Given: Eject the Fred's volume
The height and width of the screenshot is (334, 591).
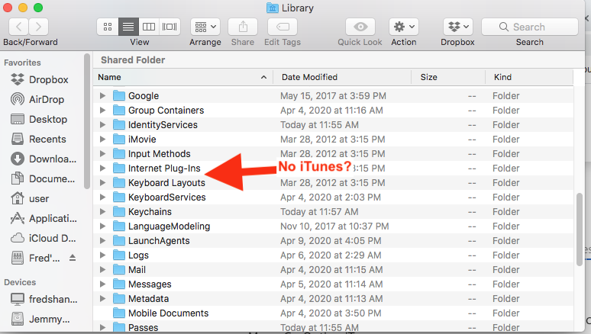Looking at the screenshot, I should [73, 258].
